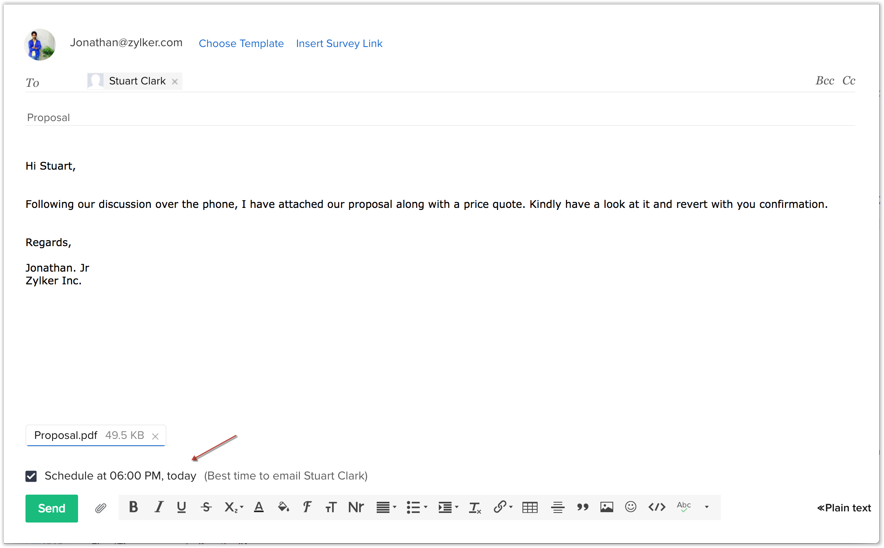Insert a blockquote
The height and width of the screenshot is (548, 884).
pos(583,507)
